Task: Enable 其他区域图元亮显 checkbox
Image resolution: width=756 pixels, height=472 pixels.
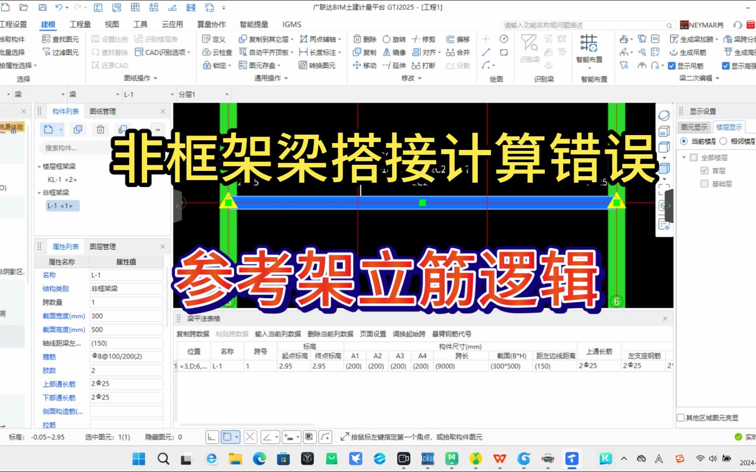Action: pos(681,418)
